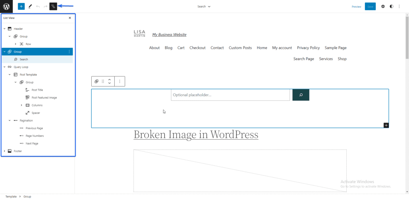Click the search magnifier button
409x199 pixels.
301,95
